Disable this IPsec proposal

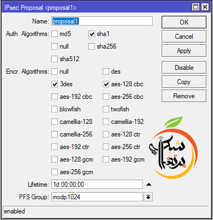(184, 68)
